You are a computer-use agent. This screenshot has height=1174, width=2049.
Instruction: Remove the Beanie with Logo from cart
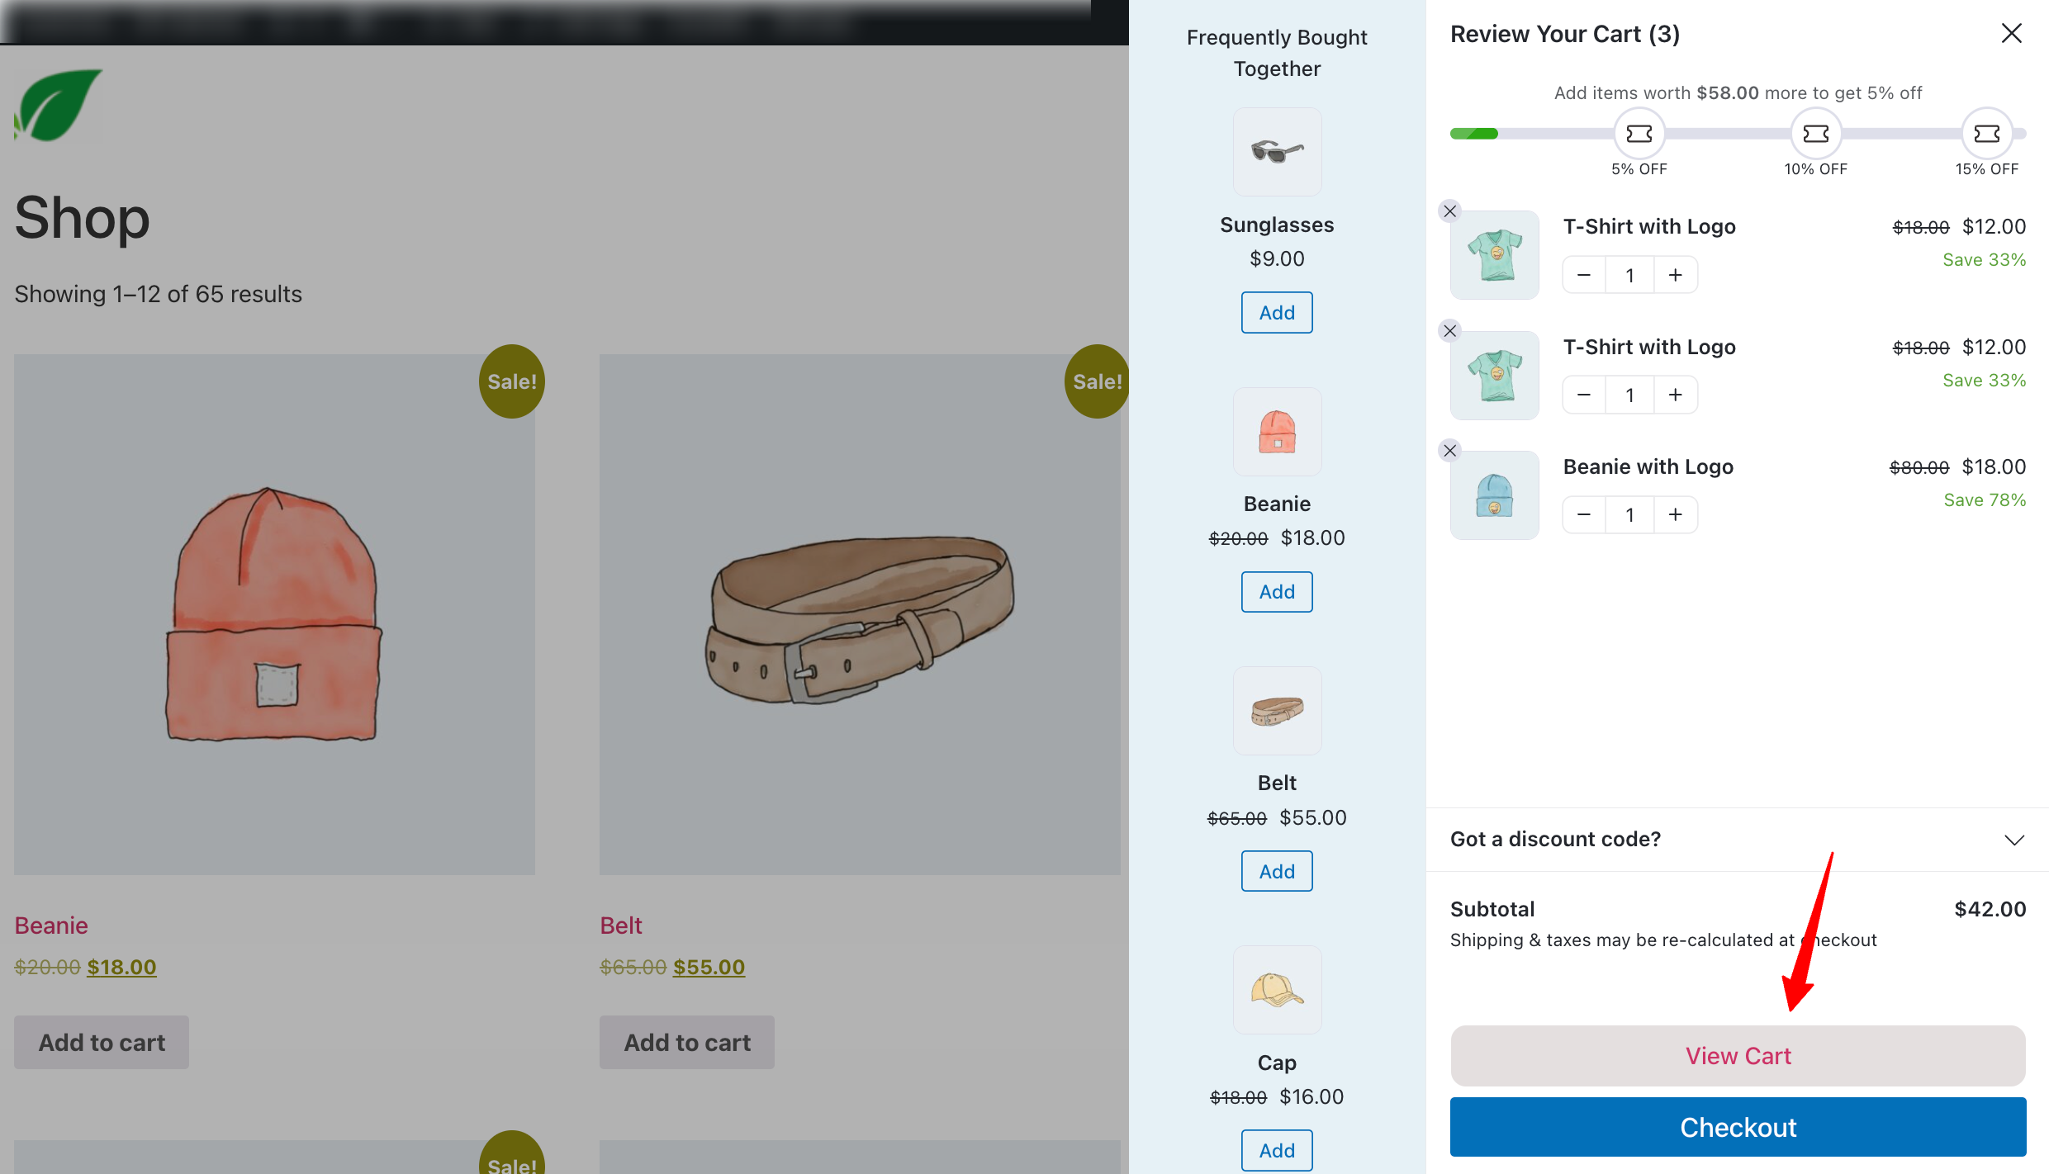pyautogui.click(x=1449, y=451)
